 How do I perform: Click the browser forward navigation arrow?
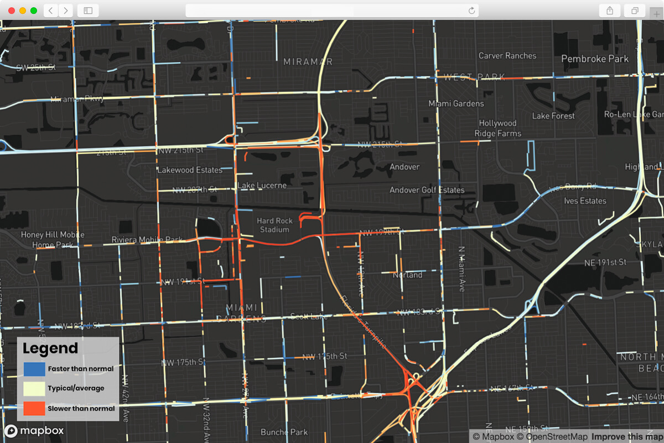pos(66,10)
